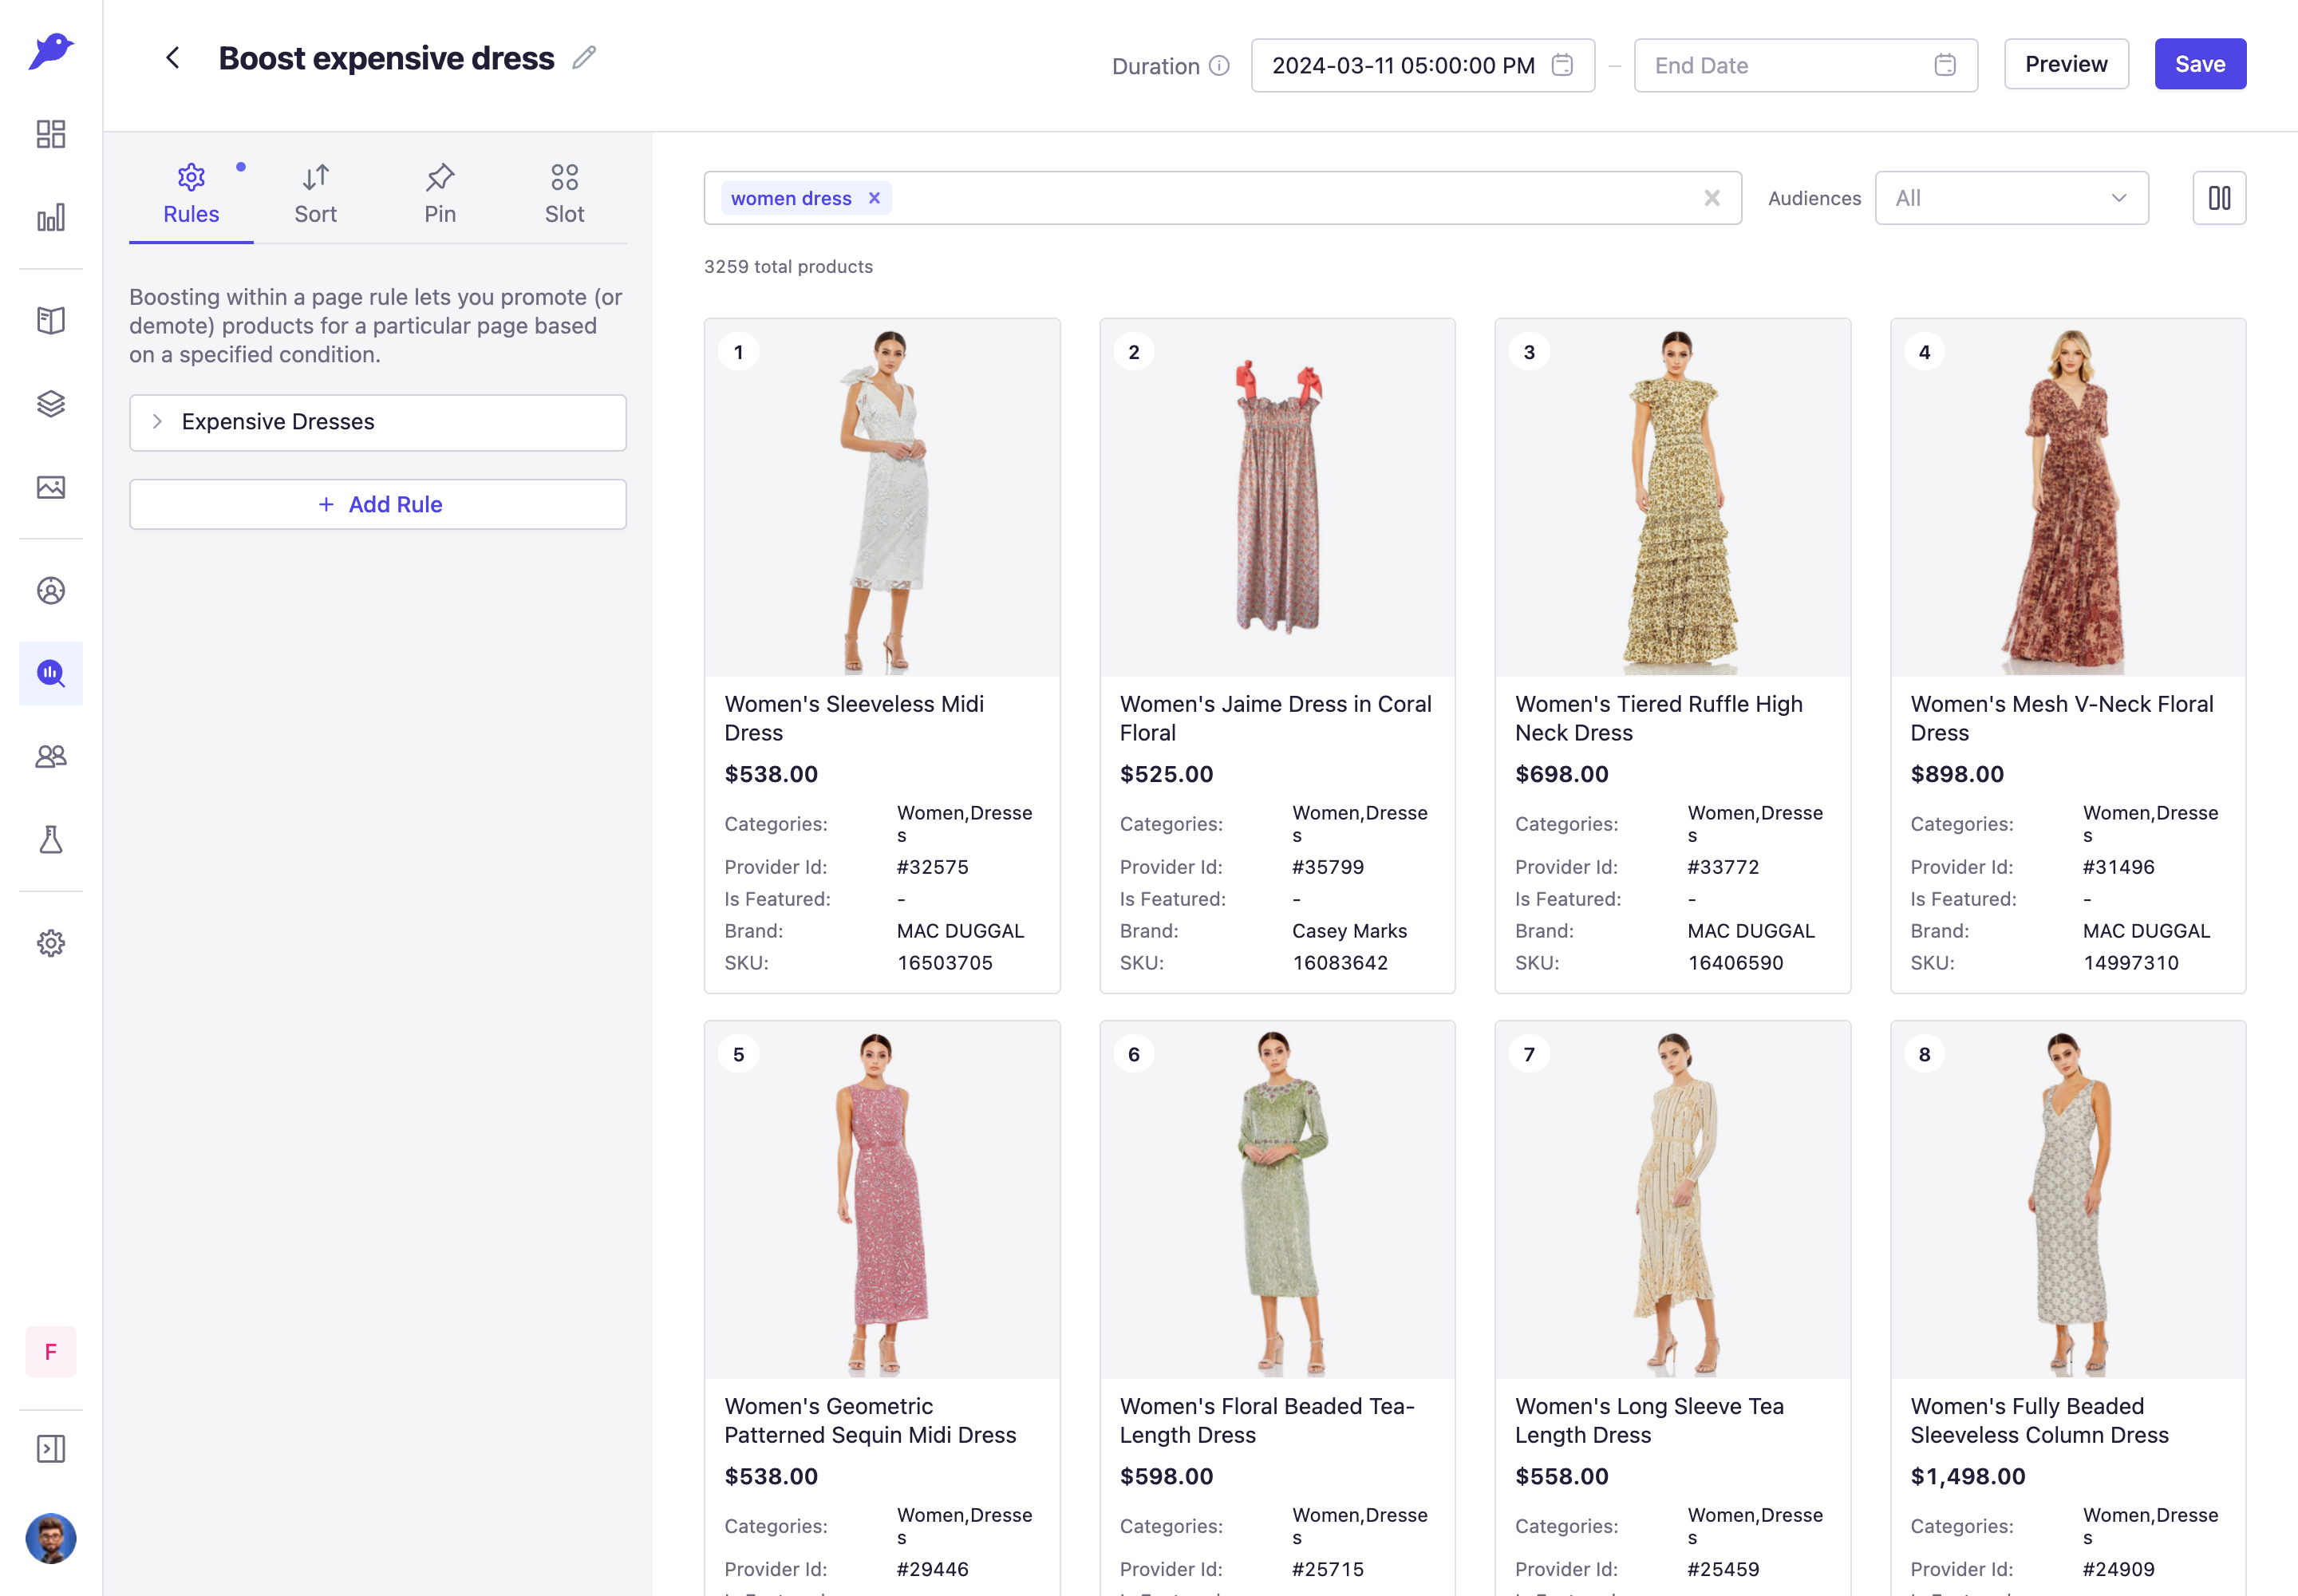Click the '3259 total products' count
The height and width of the screenshot is (1596, 2298).
coord(788,266)
